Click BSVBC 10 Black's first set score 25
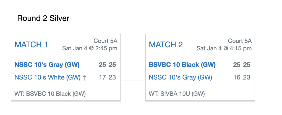Screen dimensions: 282x115 [237, 65]
